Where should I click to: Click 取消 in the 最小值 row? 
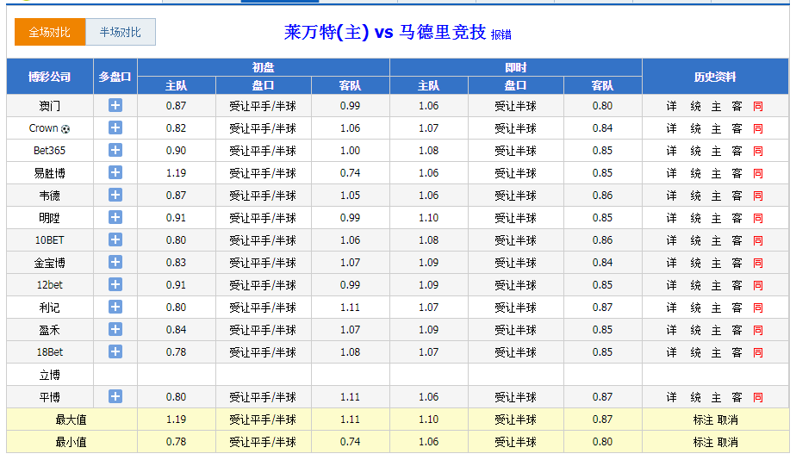[x=727, y=442]
